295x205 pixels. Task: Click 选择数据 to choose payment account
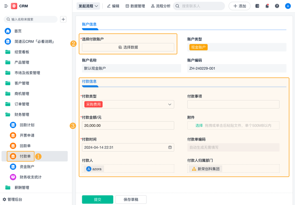click(x=128, y=47)
